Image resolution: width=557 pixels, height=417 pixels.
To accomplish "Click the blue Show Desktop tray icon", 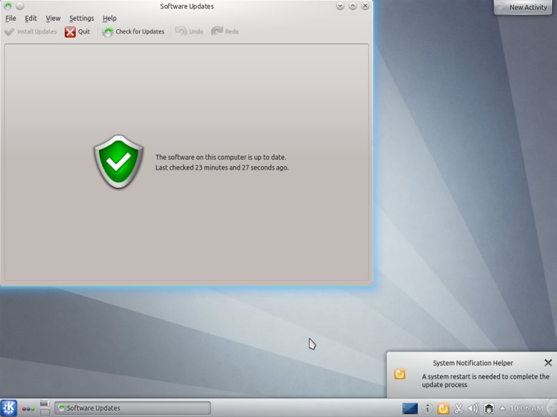I will pos(409,409).
